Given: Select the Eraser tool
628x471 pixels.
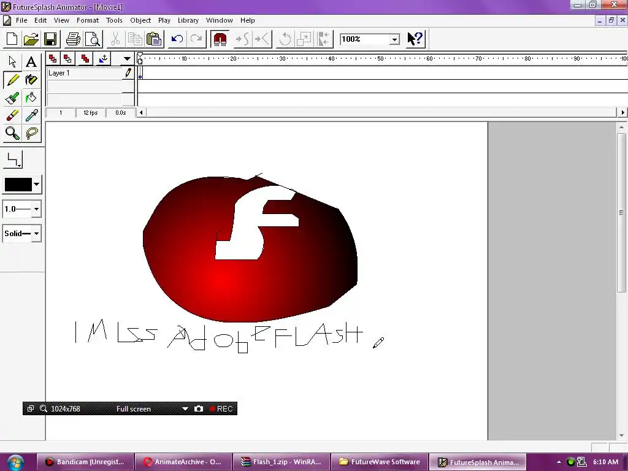Looking at the screenshot, I should [x=12, y=116].
